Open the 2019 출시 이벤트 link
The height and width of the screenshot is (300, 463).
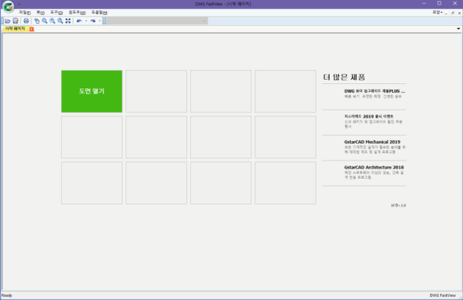point(369,117)
